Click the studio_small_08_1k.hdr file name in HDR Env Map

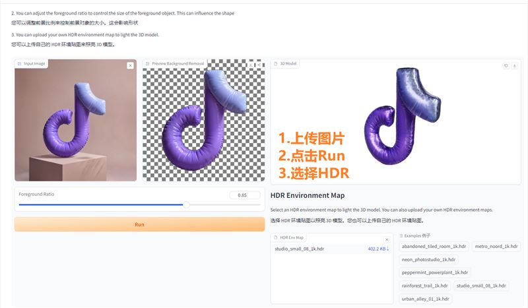click(x=300, y=249)
